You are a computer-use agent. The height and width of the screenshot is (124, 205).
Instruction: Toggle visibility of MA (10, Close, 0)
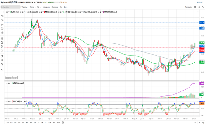[x=41, y=12]
